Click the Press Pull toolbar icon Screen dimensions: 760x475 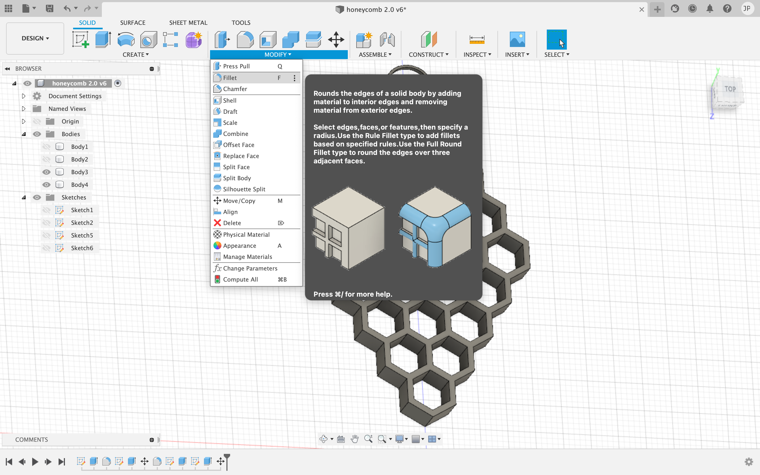click(x=222, y=40)
